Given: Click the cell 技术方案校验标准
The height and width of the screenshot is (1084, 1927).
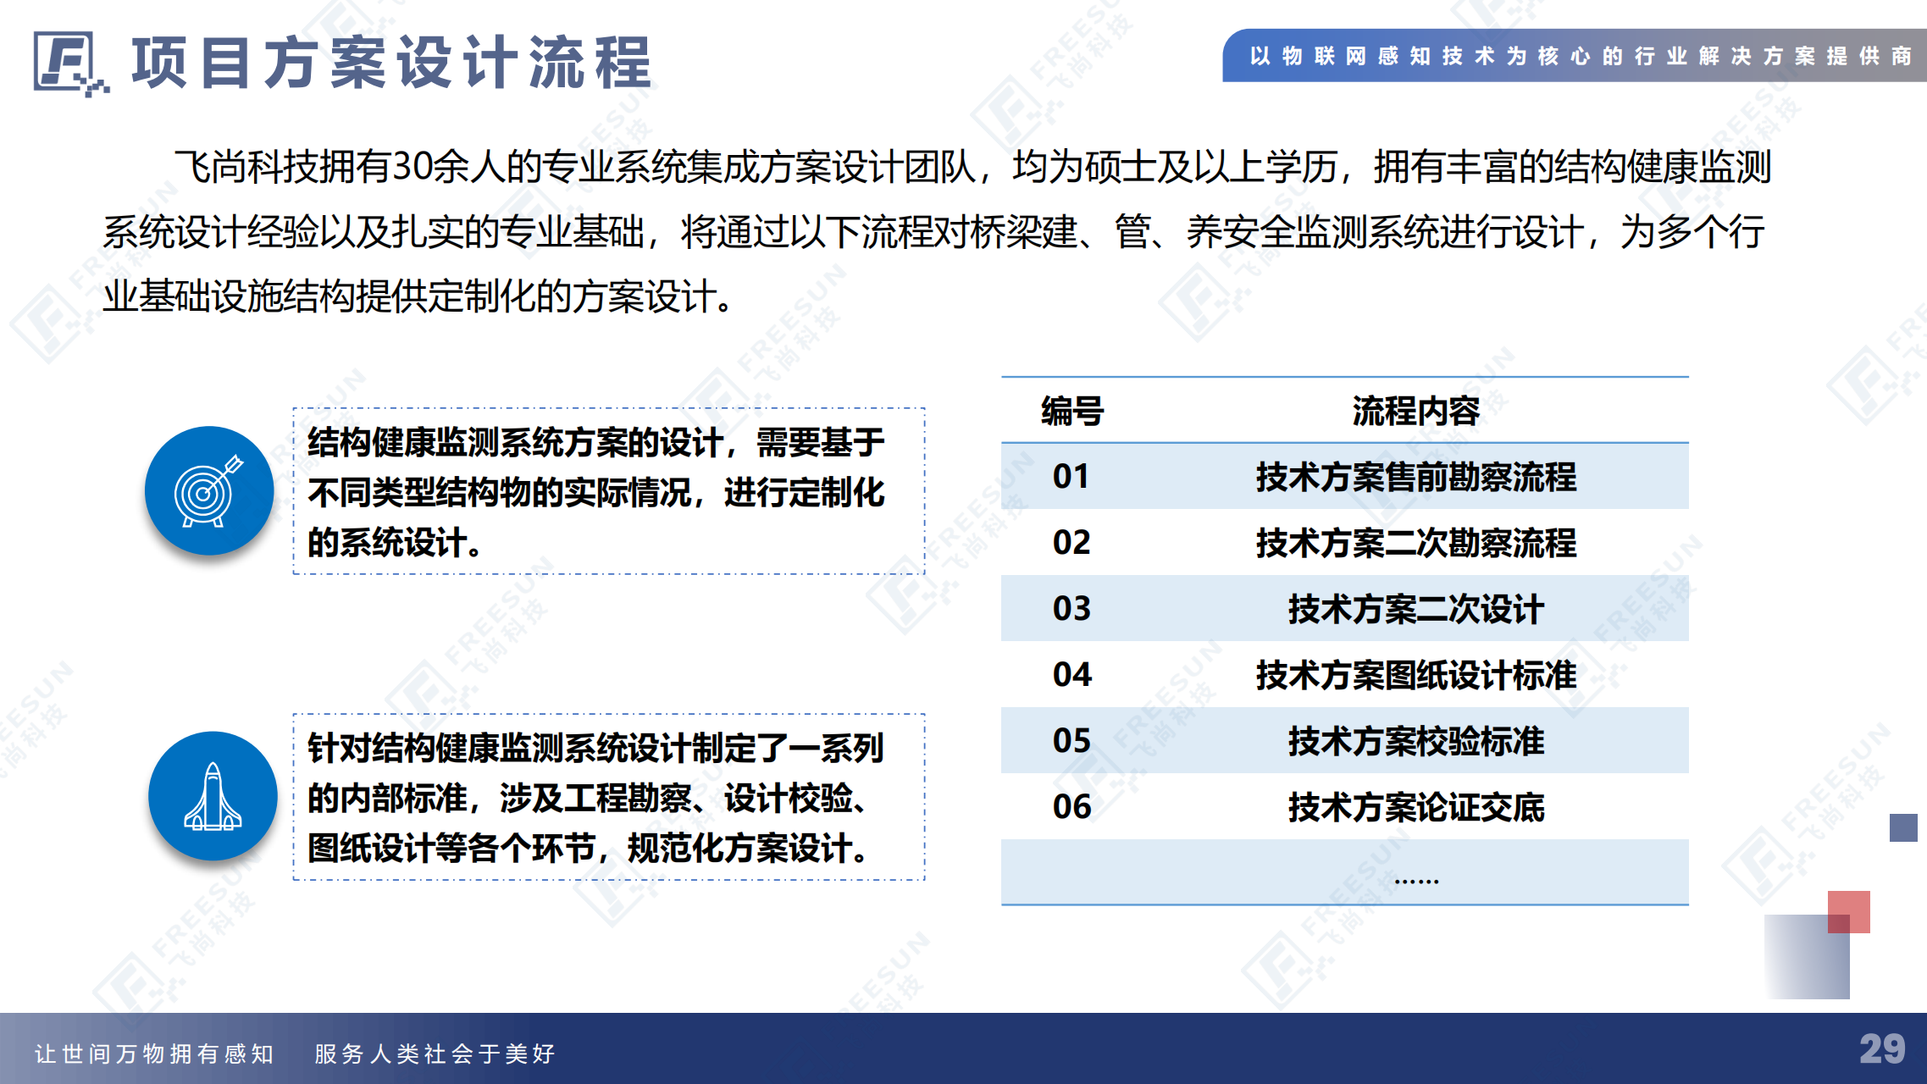Looking at the screenshot, I should point(1415,741).
